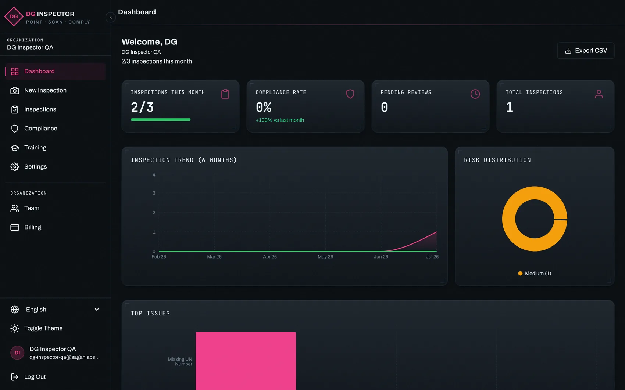Click the 0% compliance rate value
625x390 pixels.
click(264, 107)
